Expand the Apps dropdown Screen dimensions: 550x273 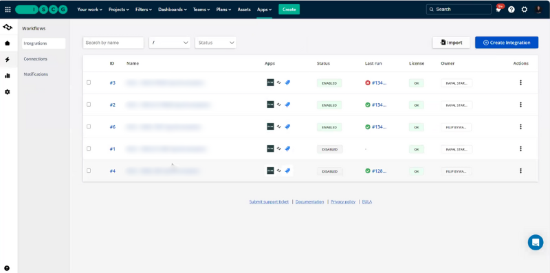pyautogui.click(x=264, y=10)
